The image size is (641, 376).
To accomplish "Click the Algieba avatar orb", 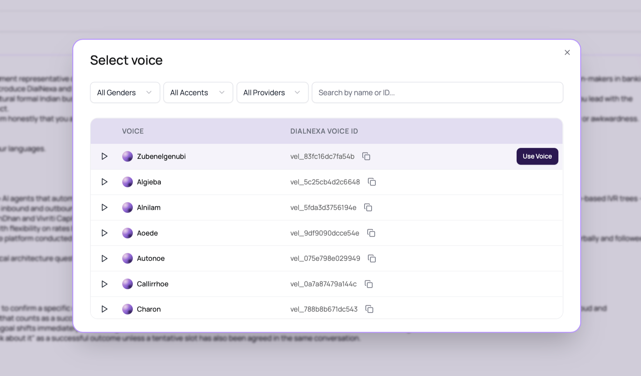I will 128,182.
